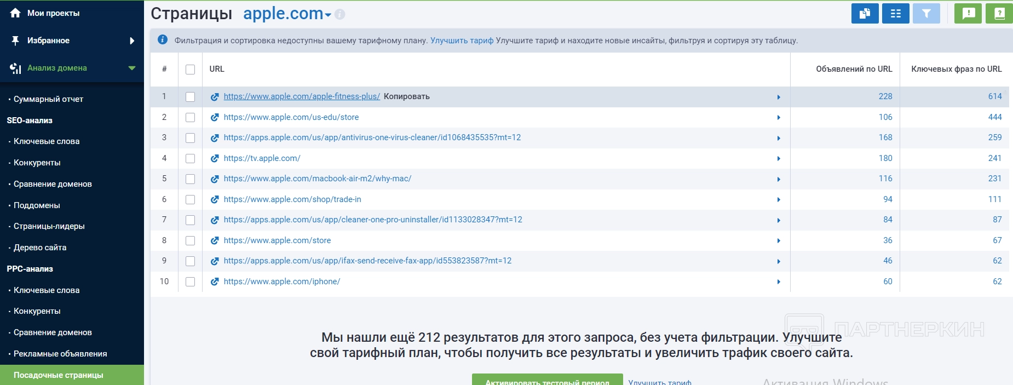Image resolution: width=1013 pixels, height=385 pixels.
Task: Go to Поддомены in the sidebar
Action: (x=37, y=205)
